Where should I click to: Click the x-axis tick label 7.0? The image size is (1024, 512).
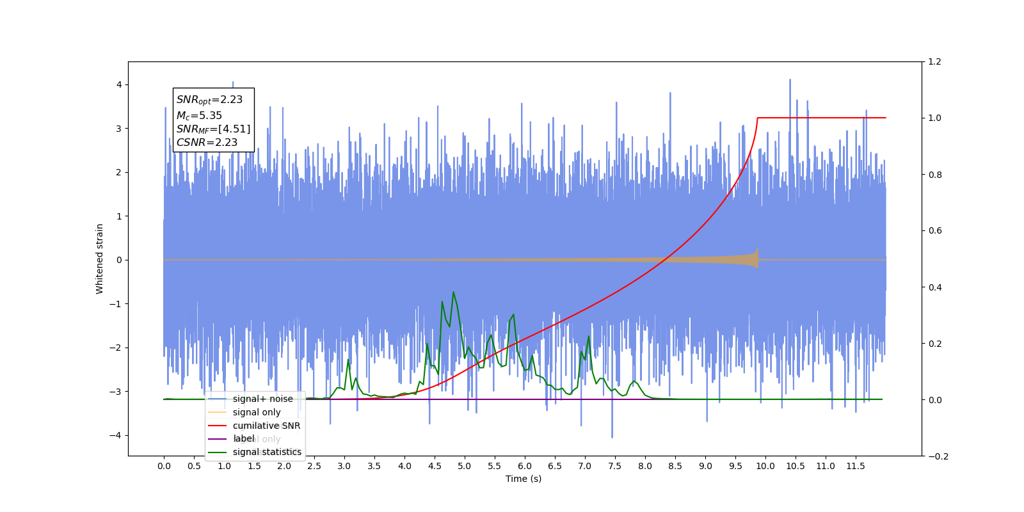[585, 466]
